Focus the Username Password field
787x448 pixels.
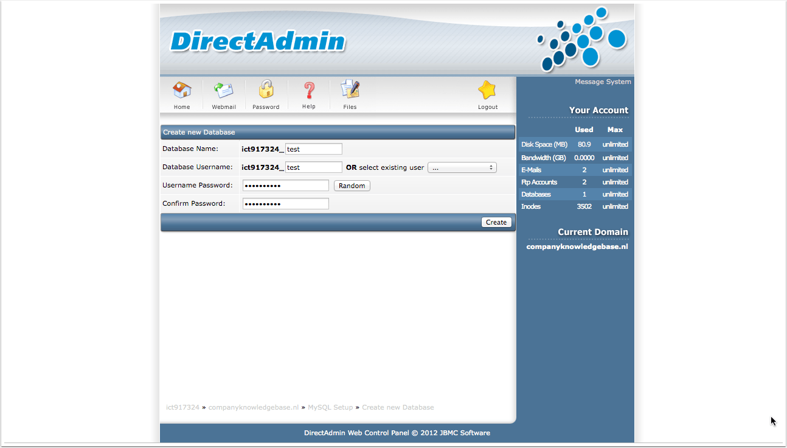[x=286, y=186]
